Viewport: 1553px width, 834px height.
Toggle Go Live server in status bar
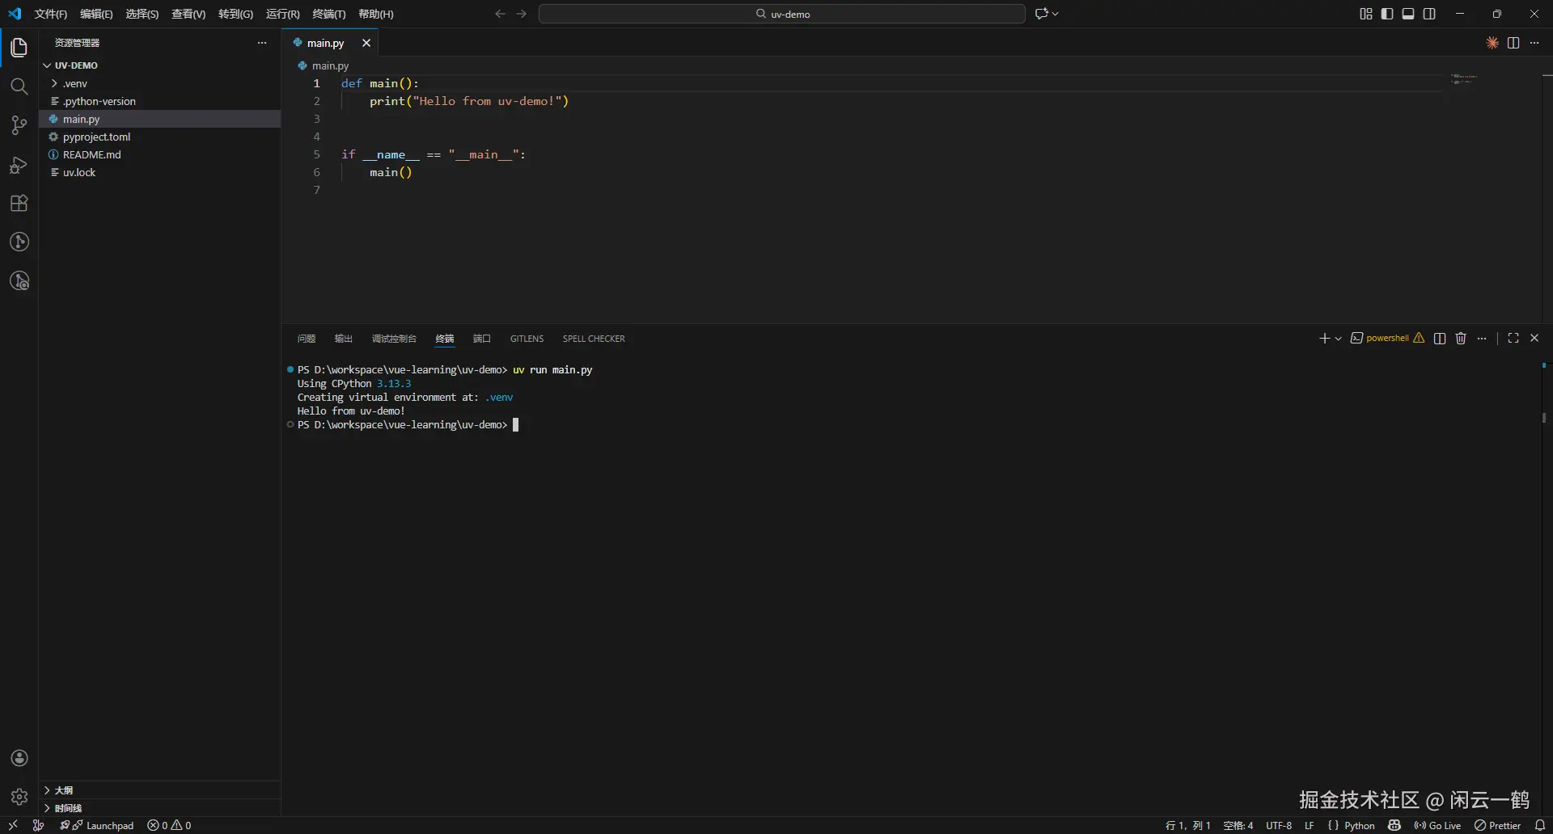click(1437, 825)
